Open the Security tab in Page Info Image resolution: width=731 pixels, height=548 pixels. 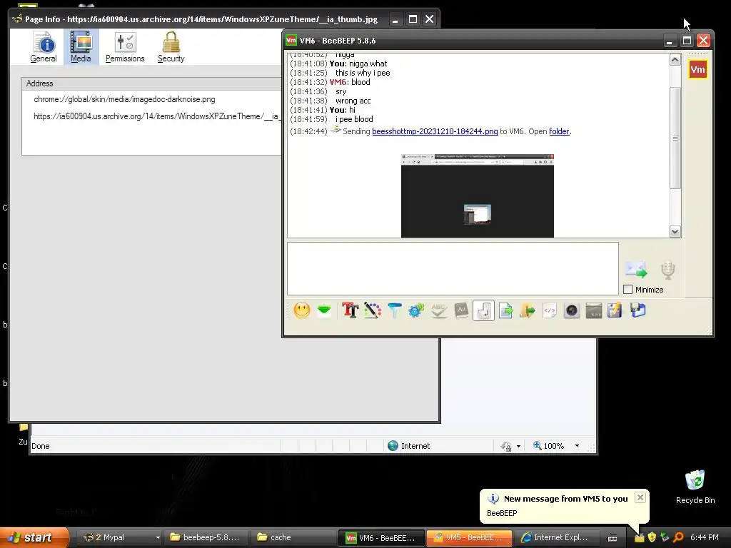pyautogui.click(x=171, y=46)
